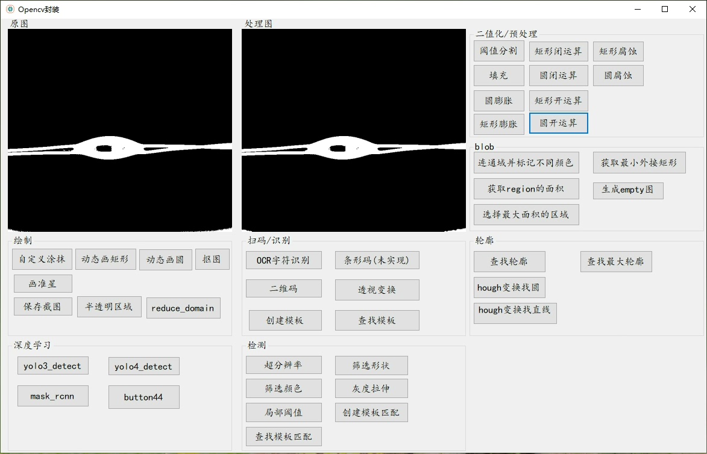The image size is (707, 454).
Task: Select 圆开运算 circular opening operation
Action: (558, 123)
